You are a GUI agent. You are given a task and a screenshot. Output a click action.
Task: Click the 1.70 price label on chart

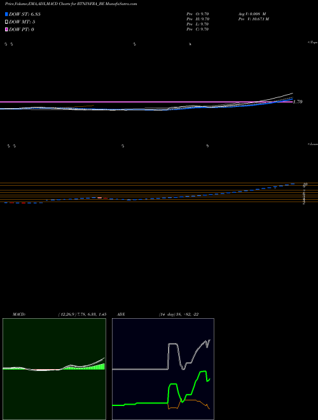pos(298,102)
